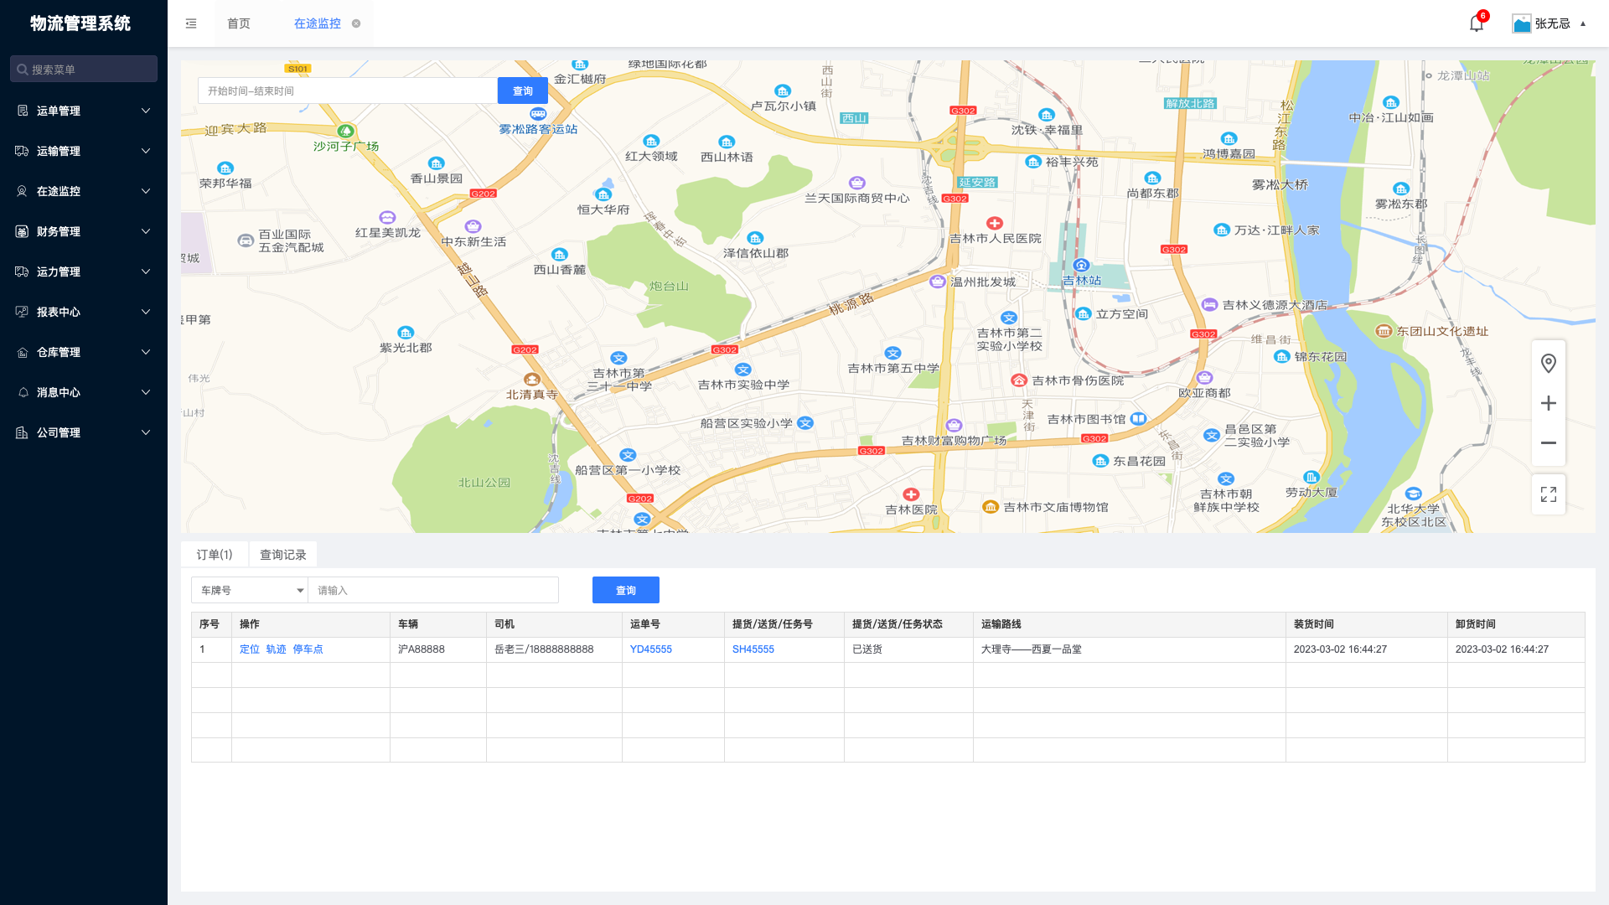Screen dimensions: 1609x905
Task: Open task number SH45555 link
Action: [x=753, y=649]
